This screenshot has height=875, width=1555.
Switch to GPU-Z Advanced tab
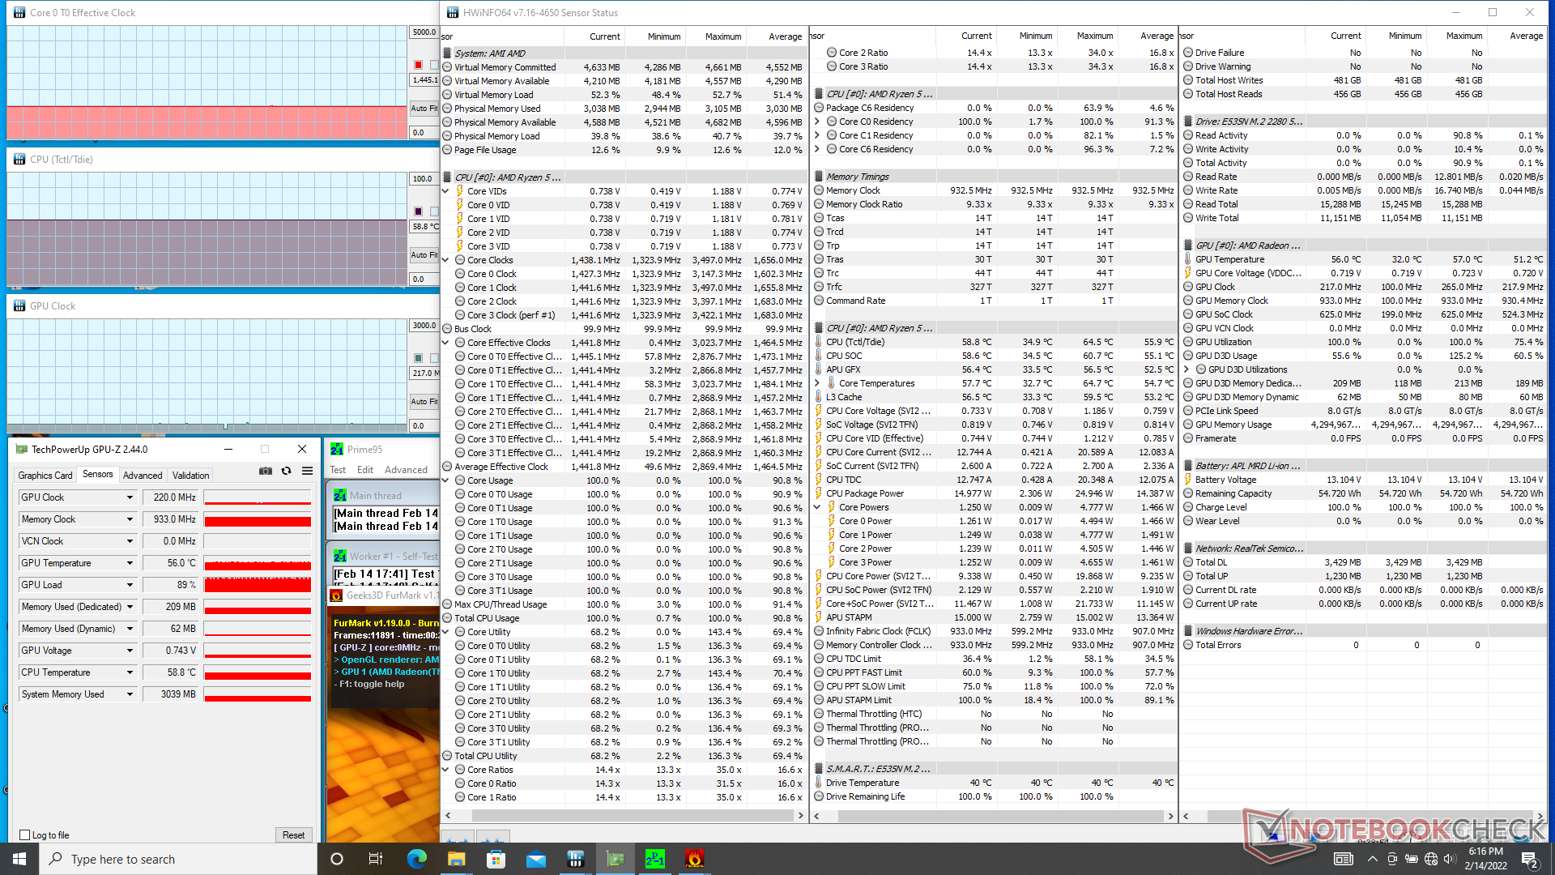tap(143, 476)
